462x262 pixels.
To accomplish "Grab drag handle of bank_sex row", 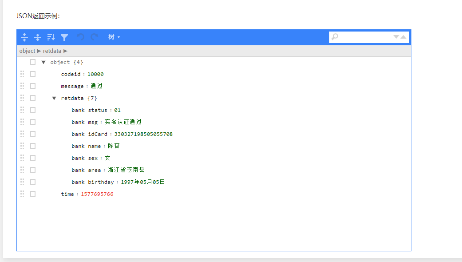I will (x=22, y=158).
